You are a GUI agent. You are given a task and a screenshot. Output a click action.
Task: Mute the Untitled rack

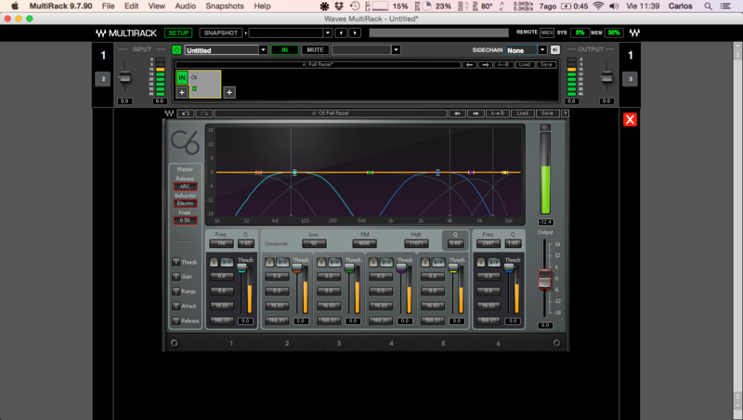315,50
